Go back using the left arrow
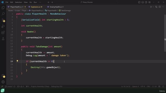This screenshot has width=166, height=93. [49, 2]
